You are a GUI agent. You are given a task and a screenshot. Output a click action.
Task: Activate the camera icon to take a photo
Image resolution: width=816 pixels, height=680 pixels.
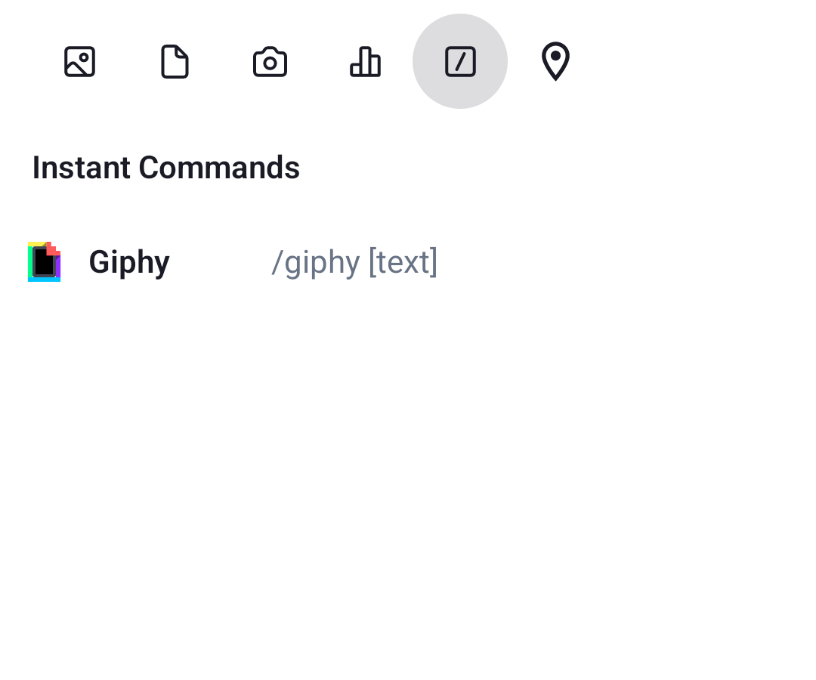(x=270, y=61)
